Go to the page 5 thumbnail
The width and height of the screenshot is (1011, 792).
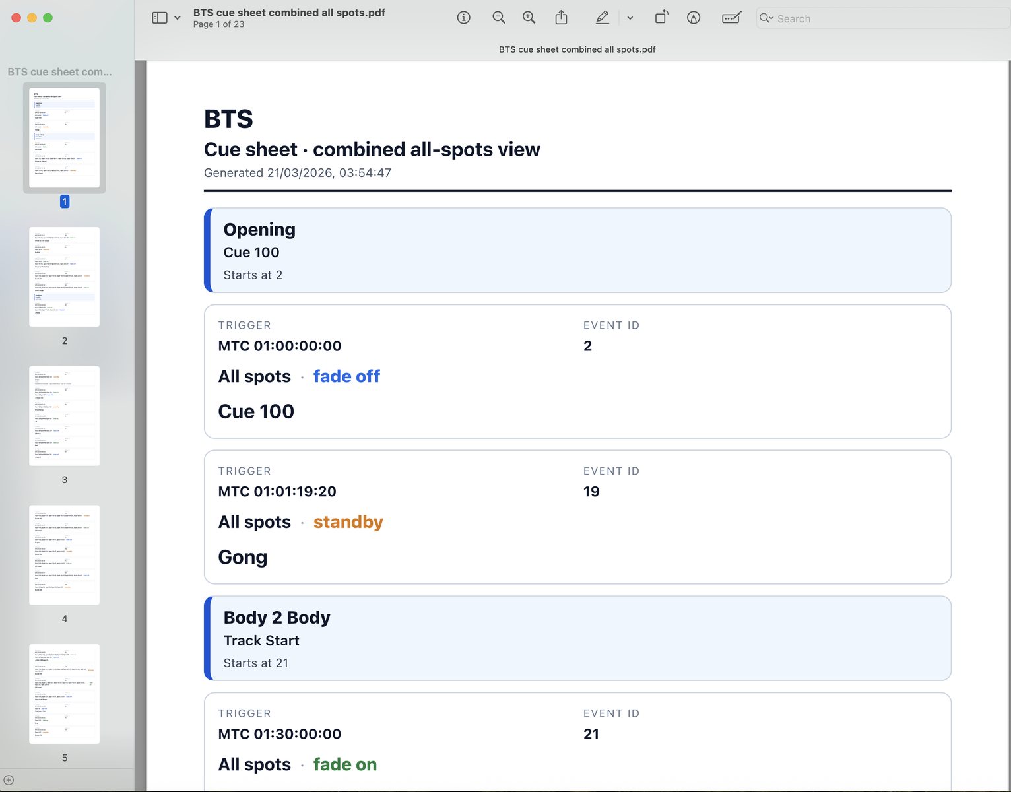tap(65, 694)
